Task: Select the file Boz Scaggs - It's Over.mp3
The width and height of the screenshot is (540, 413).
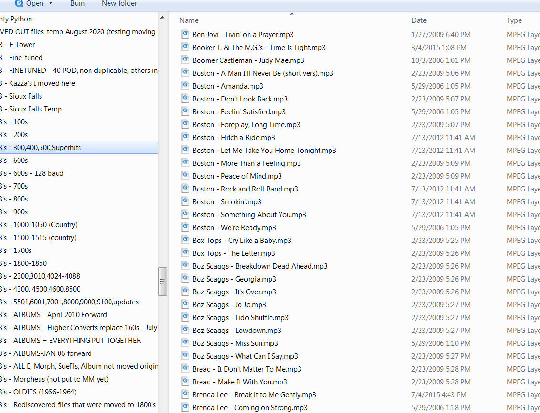Action: (234, 292)
